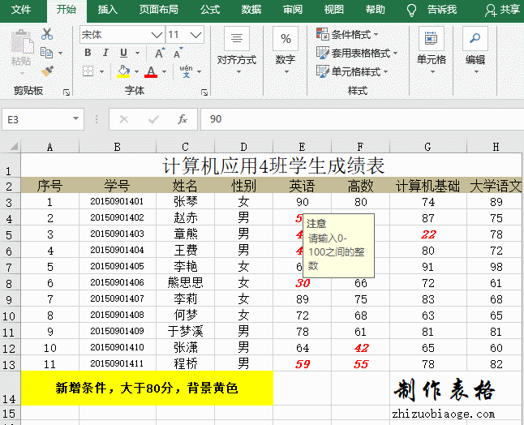Select the Format Painter brush icon
The height and width of the screenshot is (425, 524).
[x=47, y=71]
